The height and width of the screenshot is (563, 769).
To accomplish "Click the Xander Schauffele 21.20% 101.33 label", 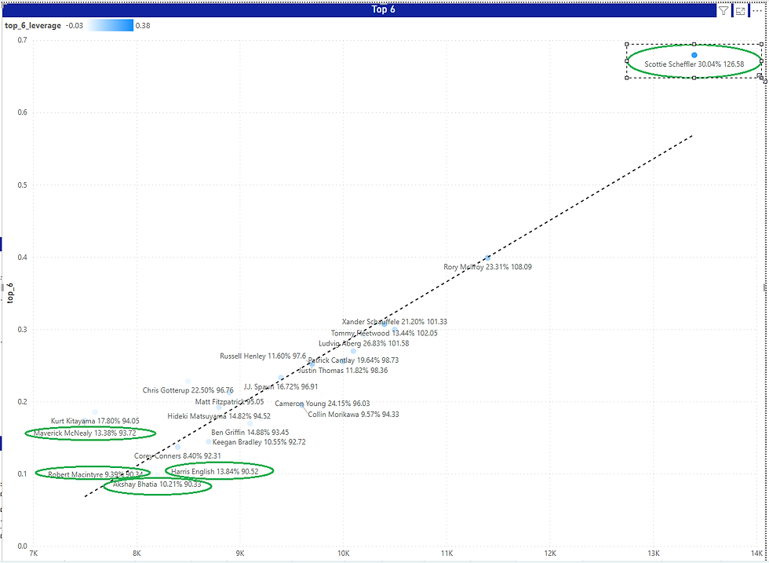I will point(394,322).
